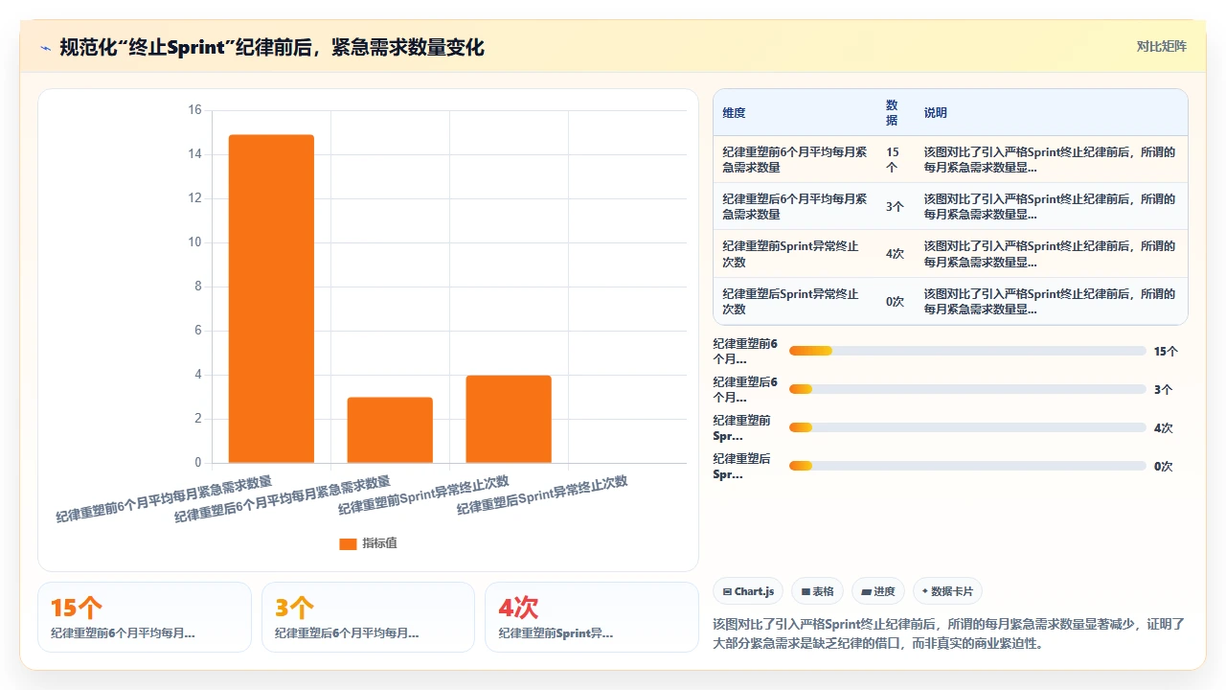Click the bar for 纪律重塑前Sprint异常终止次数
Screen dimensions: 1226x690
click(x=509, y=419)
